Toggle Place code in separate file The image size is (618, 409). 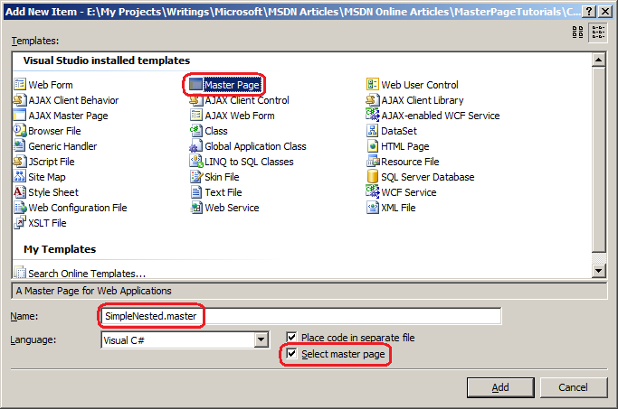click(x=291, y=337)
